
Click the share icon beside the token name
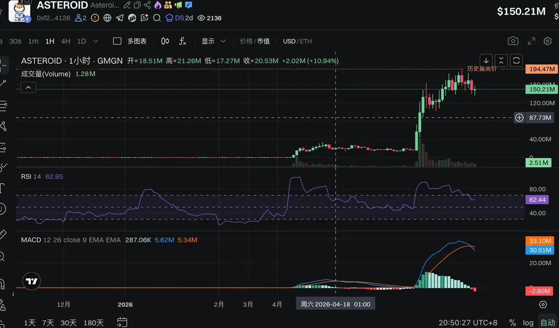148,6
